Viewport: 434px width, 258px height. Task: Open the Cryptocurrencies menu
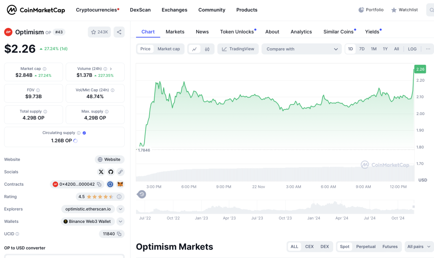click(x=97, y=10)
